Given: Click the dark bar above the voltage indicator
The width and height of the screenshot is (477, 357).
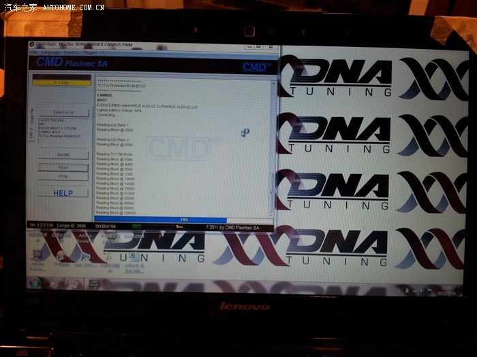Looking at the screenshot, I should coord(62,77).
